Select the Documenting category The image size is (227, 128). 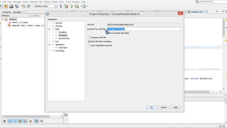(x=64, y=38)
